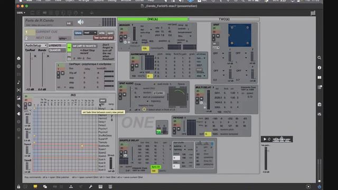Image resolution: width=338 pixels, height=190 pixels.
Task: Open the p REMOTE subpatcher
Action: coord(57,46)
